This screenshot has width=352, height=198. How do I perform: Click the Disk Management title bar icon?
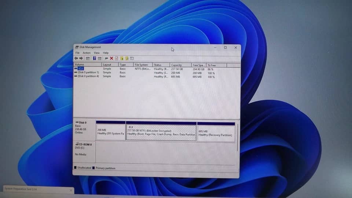77,47
